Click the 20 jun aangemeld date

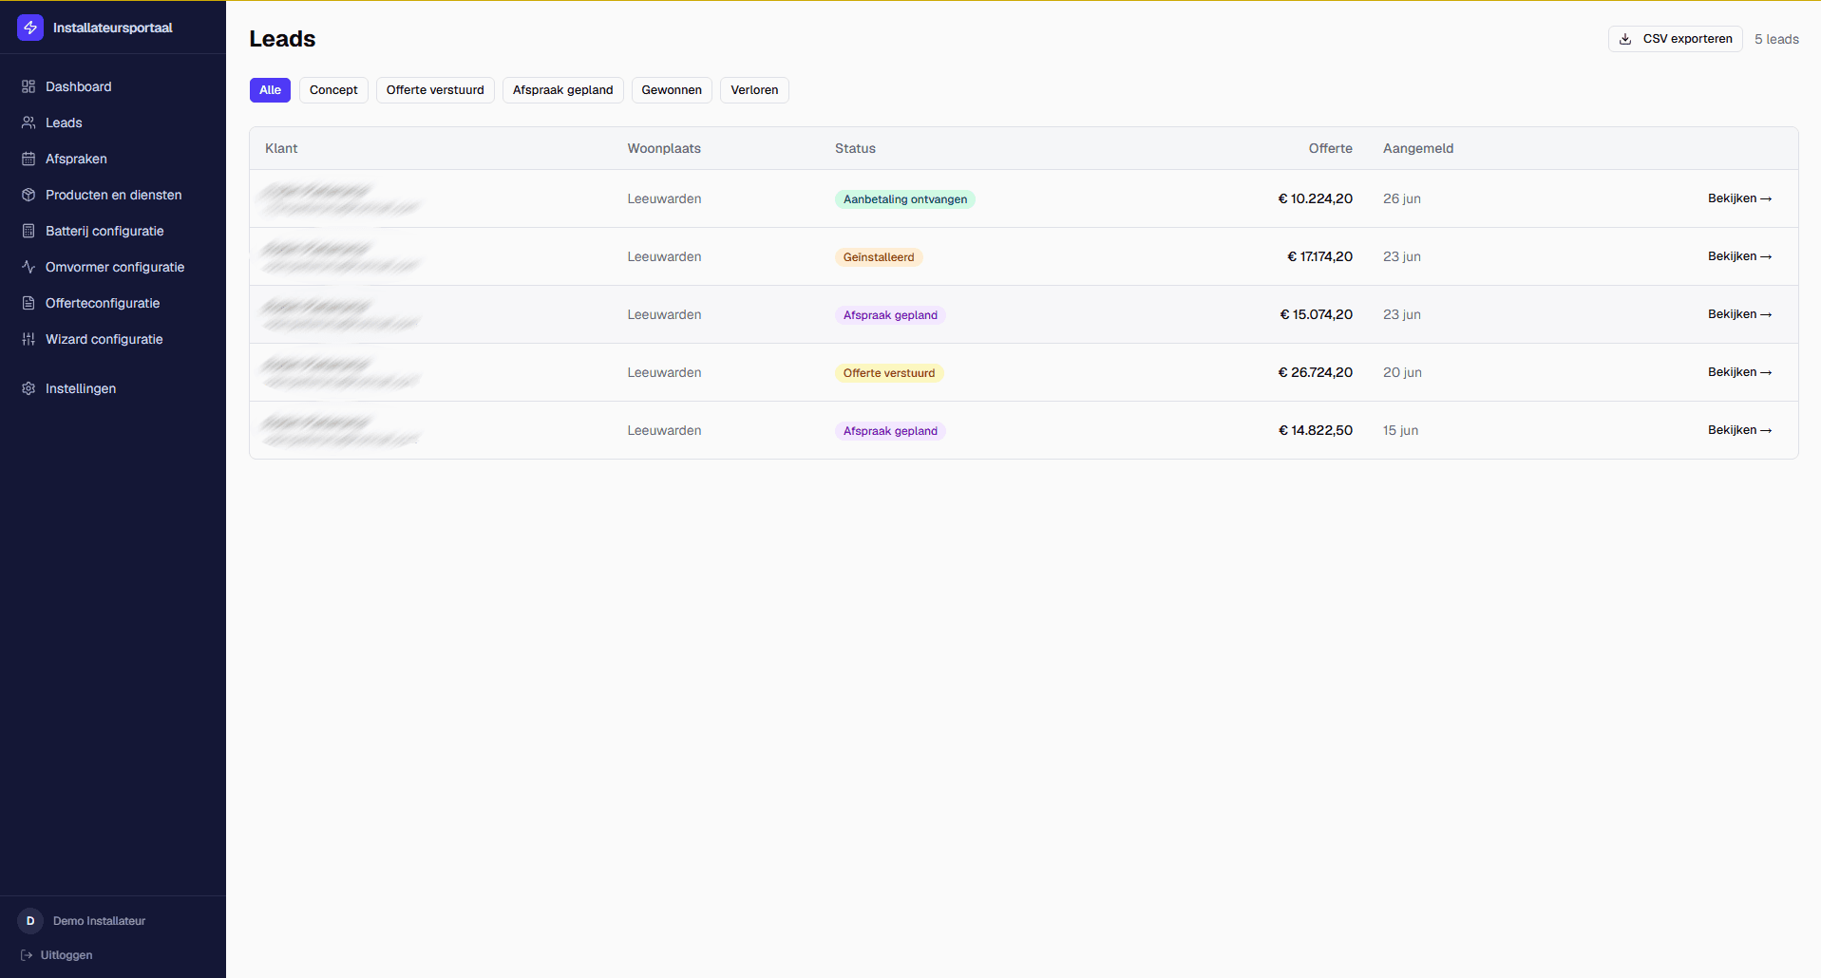[1402, 372]
